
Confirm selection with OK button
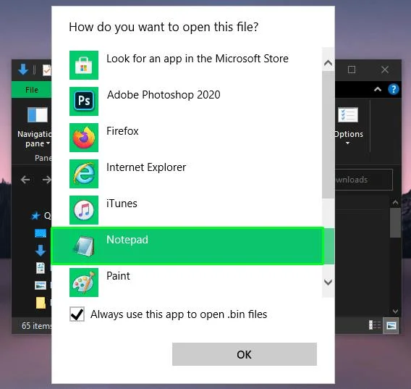245,354
